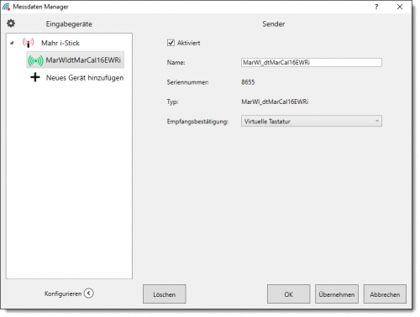Close the Messdaten Manager window
The height and width of the screenshot is (317, 420).
pos(400,7)
